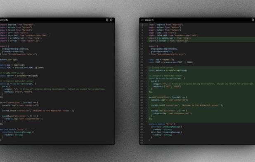Click line number 1 in the right window gutter
The image size is (255, 162).
coord(142,25)
